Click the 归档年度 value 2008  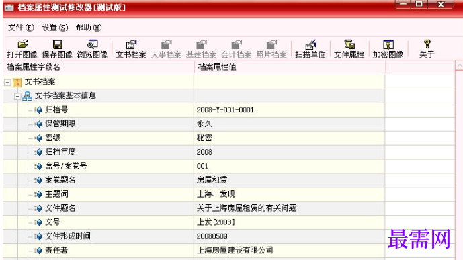tap(204, 152)
